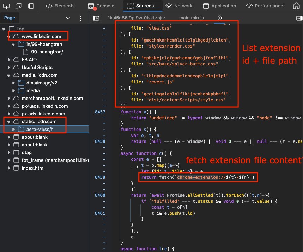The width and height of the screenshot is (303, 252).
Task: Select the 99-hoangtran/ file
Action: [47, 52]
